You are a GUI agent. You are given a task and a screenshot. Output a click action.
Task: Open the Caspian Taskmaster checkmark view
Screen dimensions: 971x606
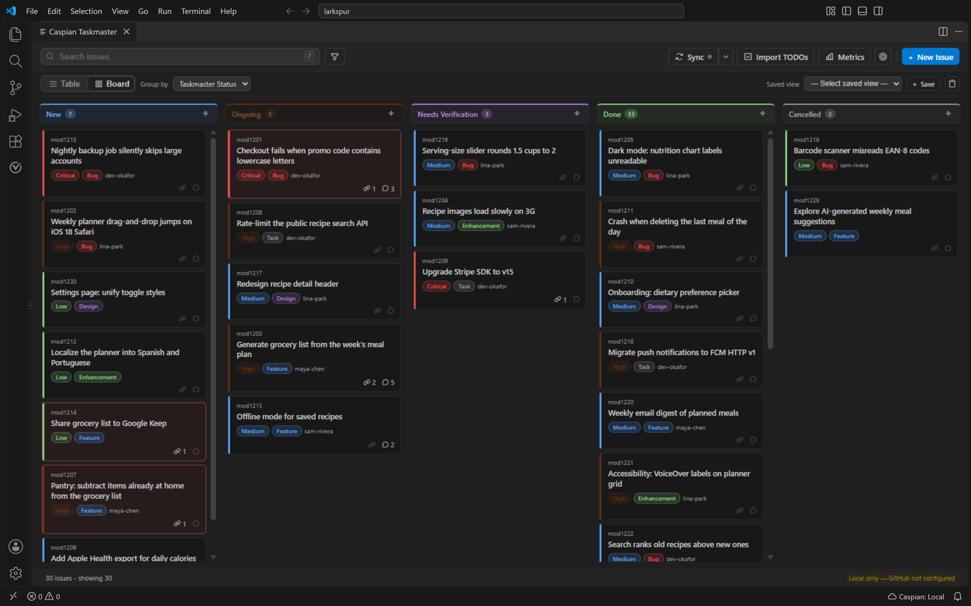(15, 168)
